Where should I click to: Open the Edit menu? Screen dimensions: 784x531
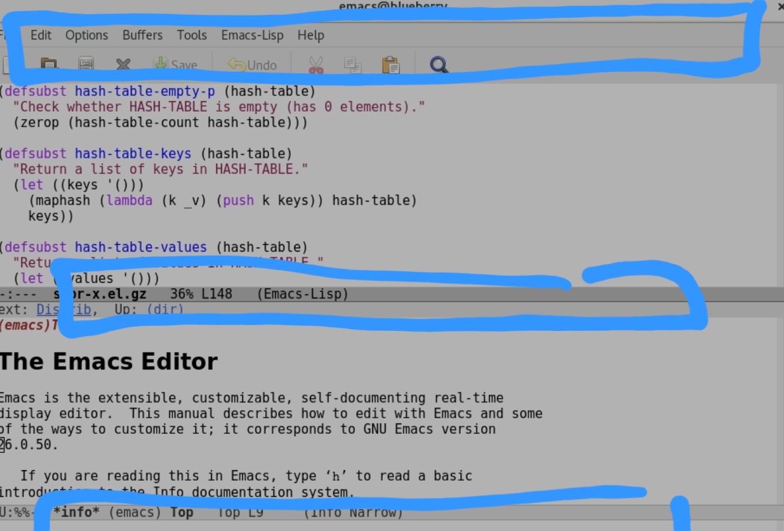point(41,35)
